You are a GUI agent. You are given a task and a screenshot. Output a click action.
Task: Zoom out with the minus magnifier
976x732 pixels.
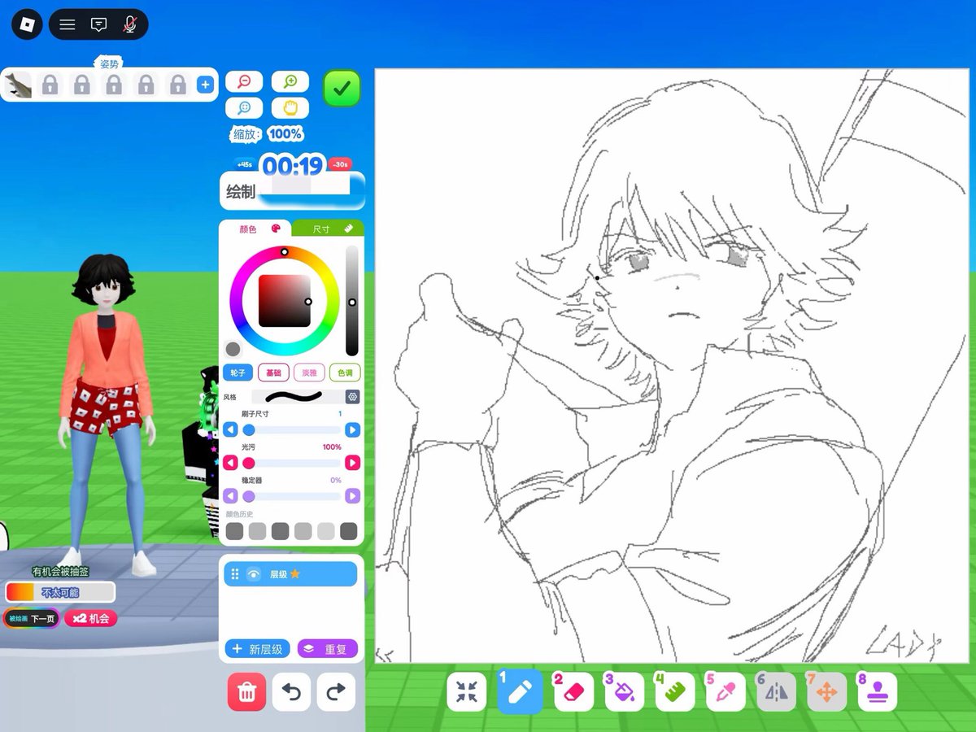pos(244,81)
